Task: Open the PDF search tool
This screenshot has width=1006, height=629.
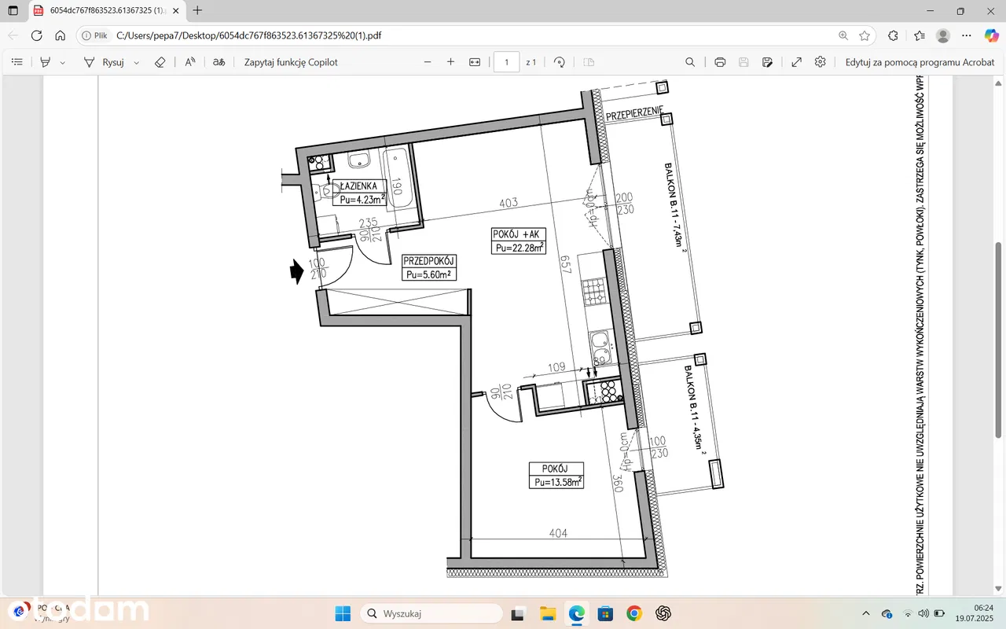Action: tap(690, 62)
